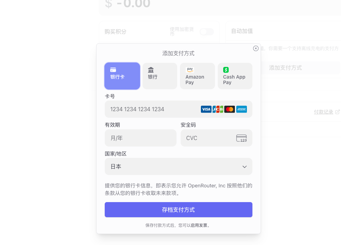Select the 银行 payment method tab
Viewport: 341px width, 245px height.
[x=160, y=76]
